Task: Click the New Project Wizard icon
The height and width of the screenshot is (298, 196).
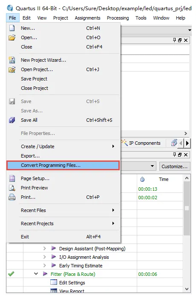Action: tap(12, 60)
